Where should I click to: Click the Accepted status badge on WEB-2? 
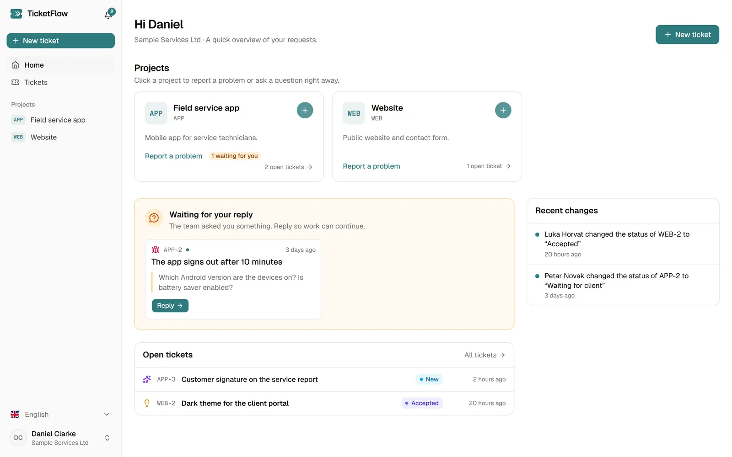tap(422, 403)
